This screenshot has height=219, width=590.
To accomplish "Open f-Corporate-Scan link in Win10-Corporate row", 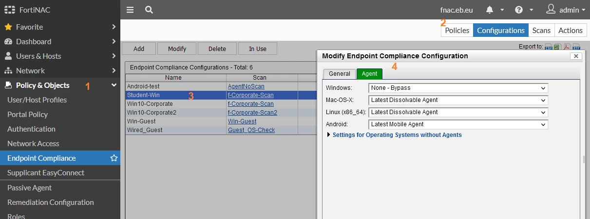I will (x=251, y=104).
